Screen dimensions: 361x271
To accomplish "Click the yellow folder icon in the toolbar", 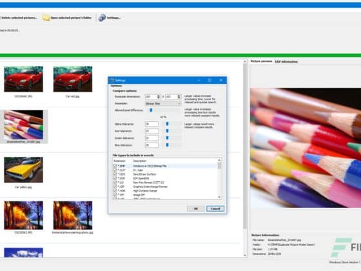I will pos(46,18).
